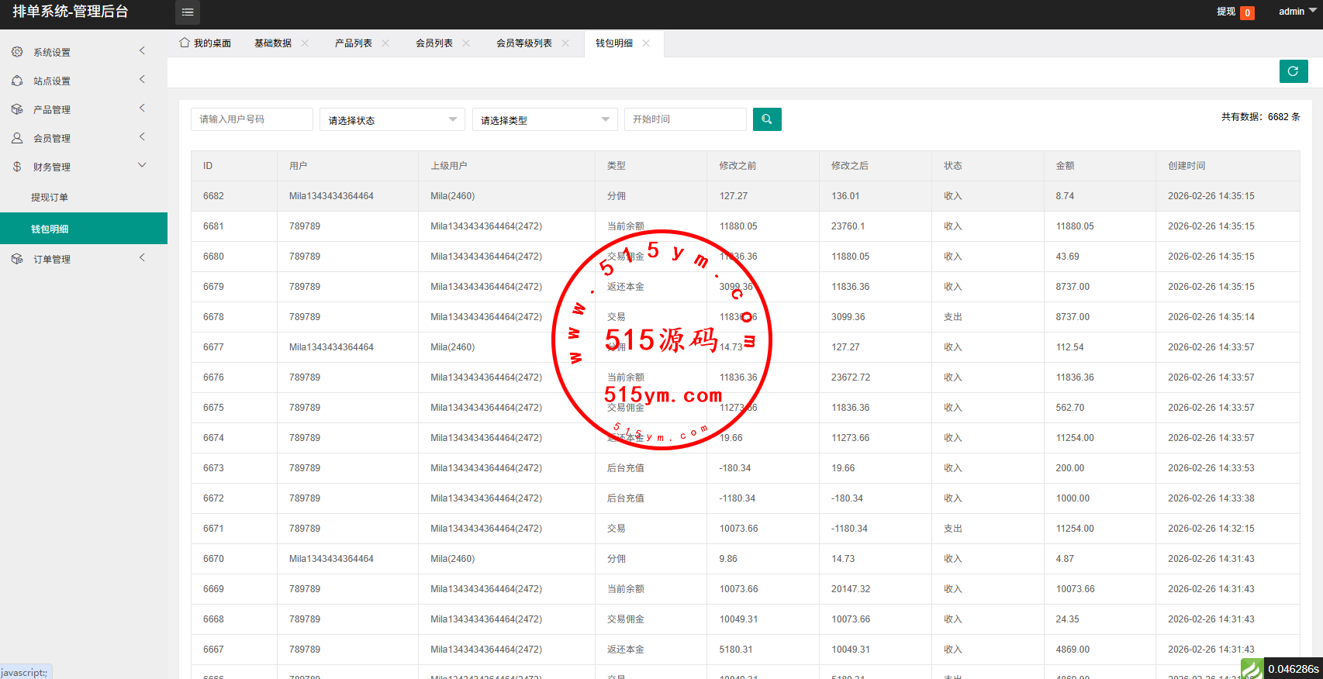Close the 会员等级列表 tab

pyautogui.click(x=565, y=43)
